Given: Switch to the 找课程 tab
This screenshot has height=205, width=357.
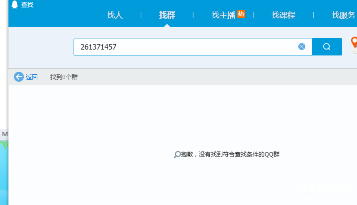Looking at the screenshot, I should click(x=283, y=15).
